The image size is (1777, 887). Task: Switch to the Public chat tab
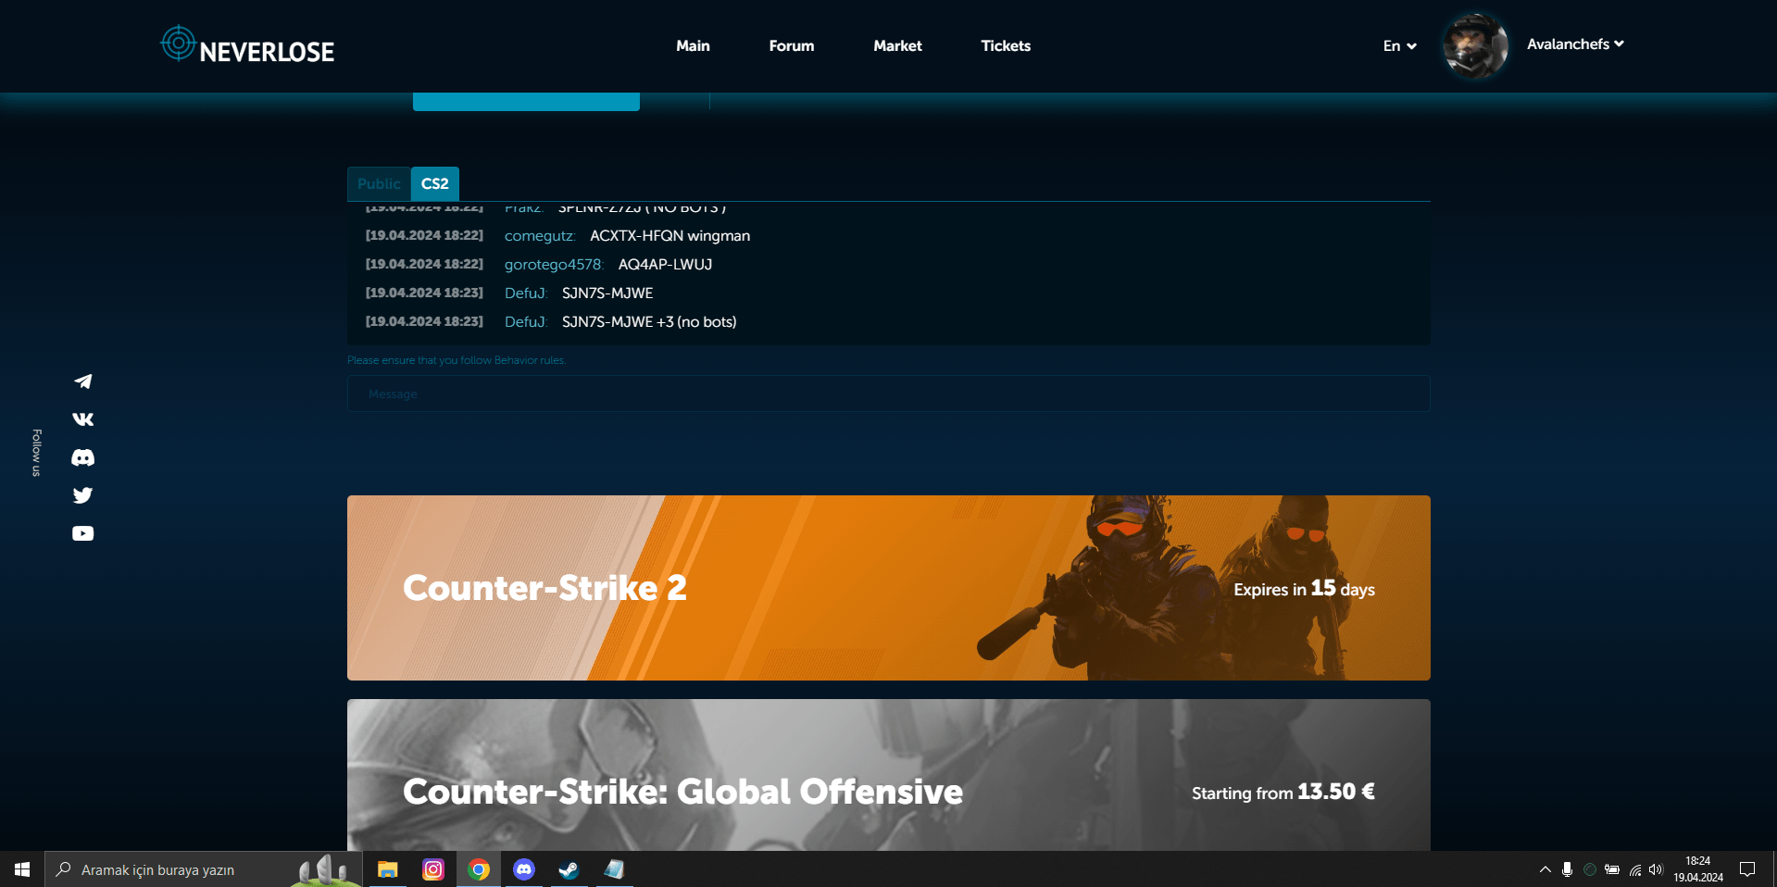pyautogui.click(x=379, y=183)
